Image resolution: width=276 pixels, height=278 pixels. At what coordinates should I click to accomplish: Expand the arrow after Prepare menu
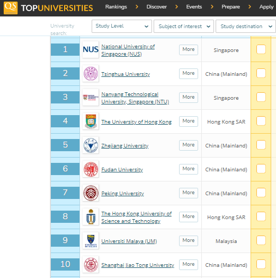pyautogui.click(x=250, y=7)
